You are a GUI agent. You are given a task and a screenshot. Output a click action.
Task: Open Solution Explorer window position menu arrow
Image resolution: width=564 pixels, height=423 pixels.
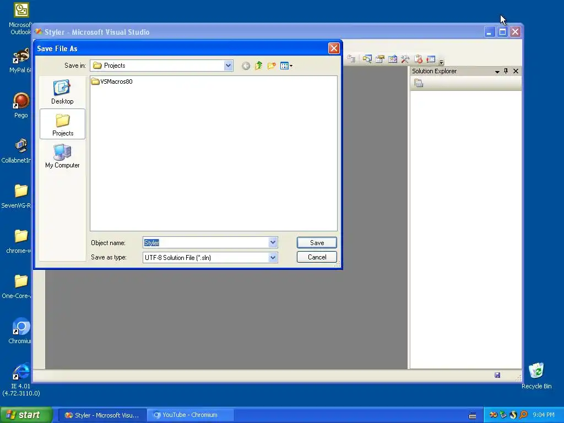pos(497,72)
